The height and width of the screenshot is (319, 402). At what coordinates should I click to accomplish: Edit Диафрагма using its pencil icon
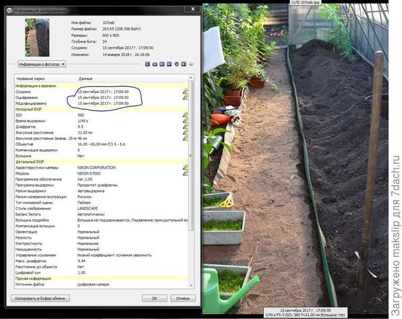pyautogui.click(x=185, y=126)
